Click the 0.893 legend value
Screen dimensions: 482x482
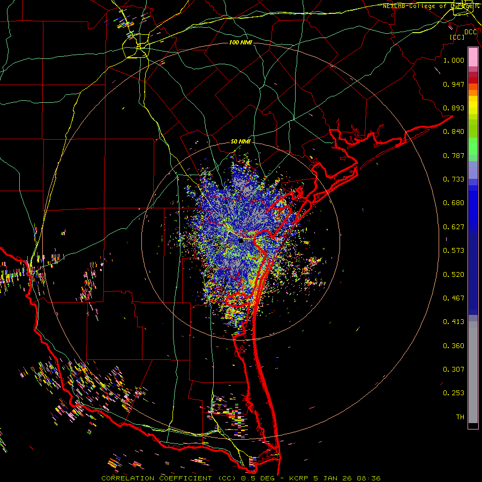pyautogui.click(x=454, y=108)
